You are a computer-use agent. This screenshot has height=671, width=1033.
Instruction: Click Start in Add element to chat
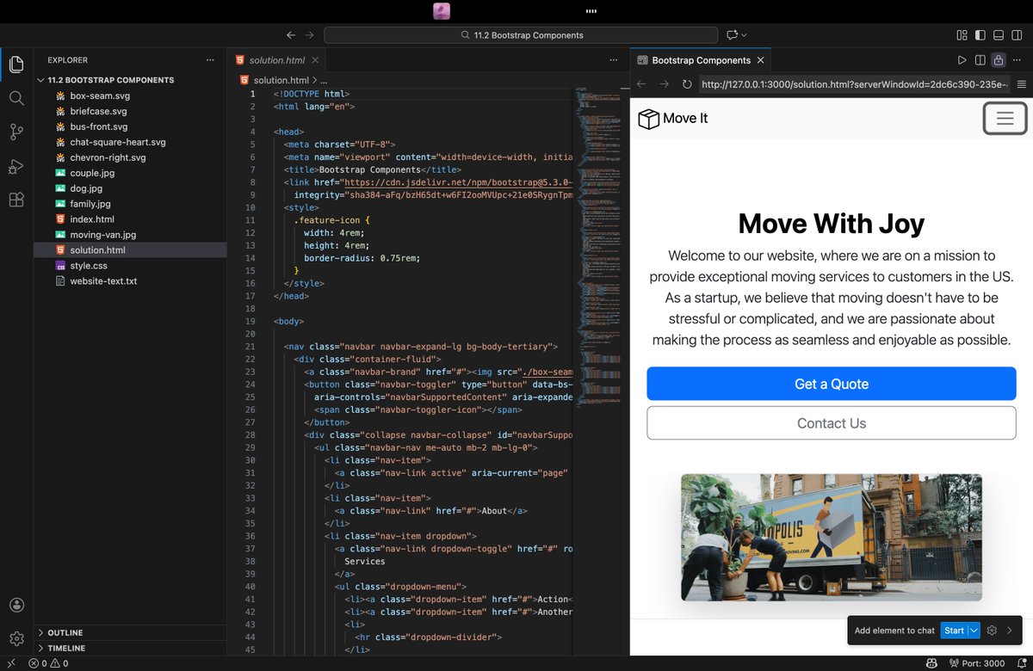[x=954, y=631]
